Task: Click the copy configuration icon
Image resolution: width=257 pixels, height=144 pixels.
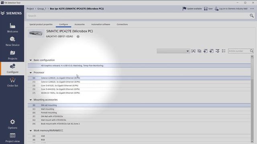Action: coord(199,51)
